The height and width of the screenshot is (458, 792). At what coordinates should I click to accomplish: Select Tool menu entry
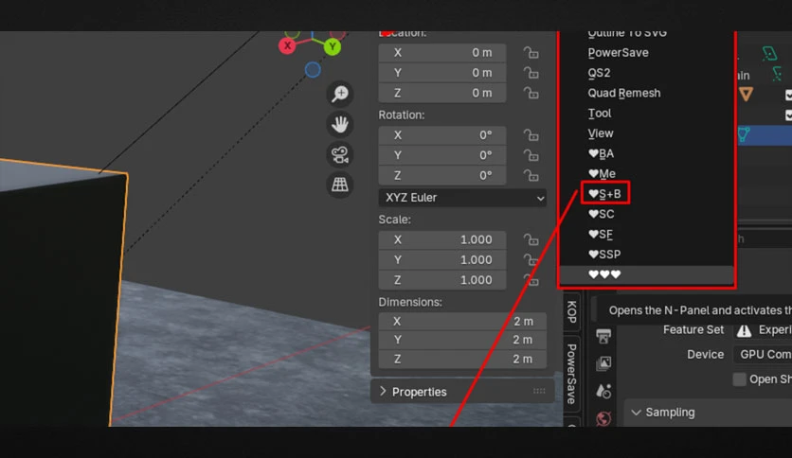pyautogui.click(x=600, y=113)
